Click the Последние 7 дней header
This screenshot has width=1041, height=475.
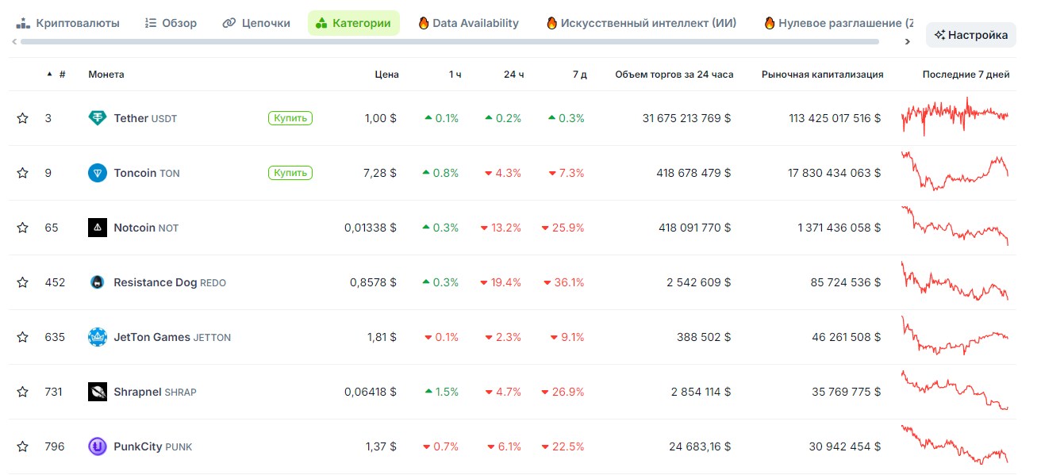point(966,75)
